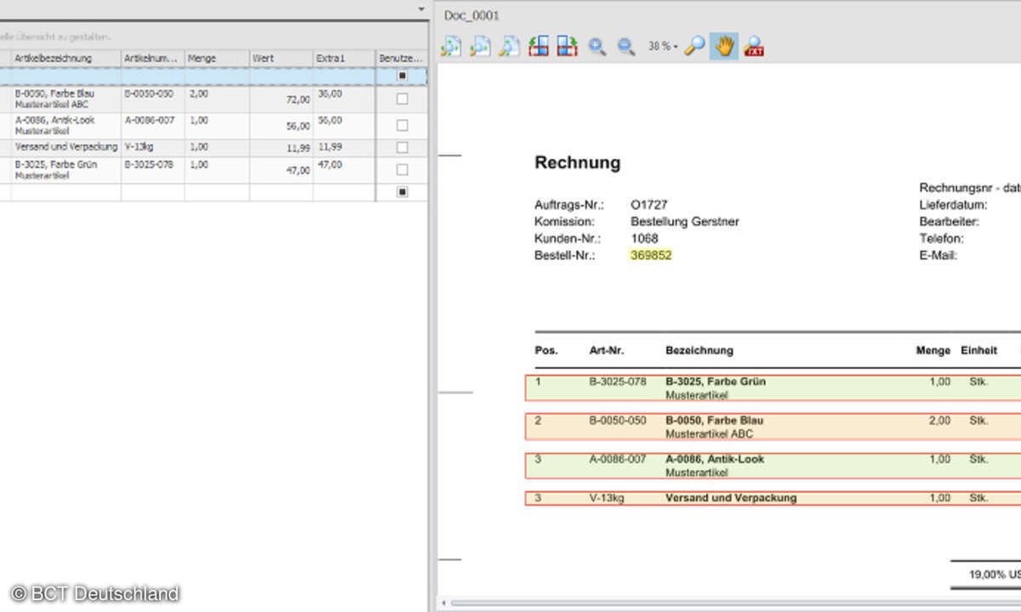Switch to the Doc_0001 document tab
The image size is (1021, 612).
coord(471,15)
